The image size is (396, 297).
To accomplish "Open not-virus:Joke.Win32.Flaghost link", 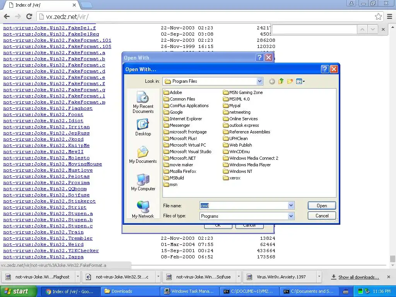I will [48, 108].
